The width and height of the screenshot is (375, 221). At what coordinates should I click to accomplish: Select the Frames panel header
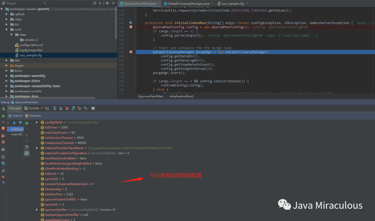[x=15, y=116]
